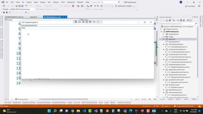Click Collapse All in Solution Explorer toolbar
The width and height of the screenshot is (203, 114).
point(181,20)
